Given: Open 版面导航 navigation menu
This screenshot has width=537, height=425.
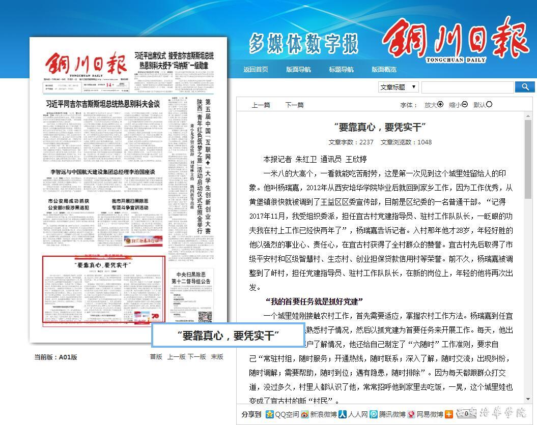Looking at the screenshot, I should coord(298,70).
